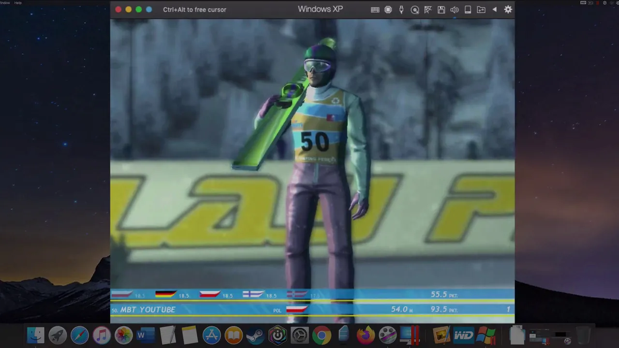Image resolution: width=619 pixels, height=348 pixels.
Task: Open the hexagonal power-symbol app in dock
Action: 278,335
